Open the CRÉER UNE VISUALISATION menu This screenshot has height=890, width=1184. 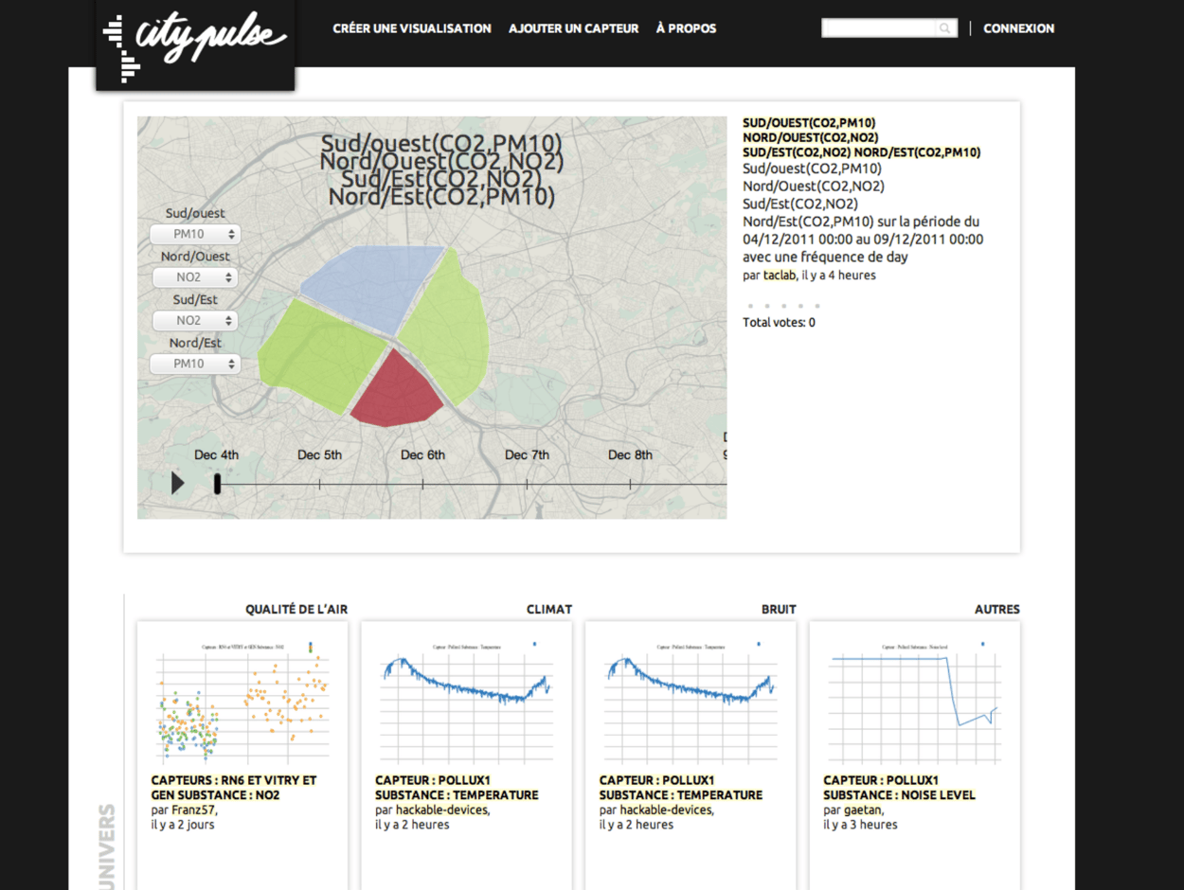[411, 28]
